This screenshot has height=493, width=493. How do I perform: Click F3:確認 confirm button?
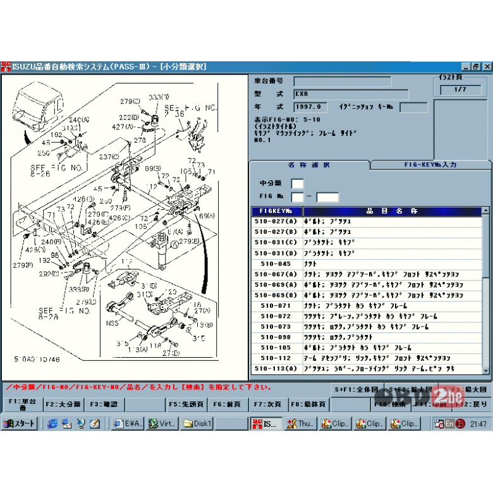104,405
